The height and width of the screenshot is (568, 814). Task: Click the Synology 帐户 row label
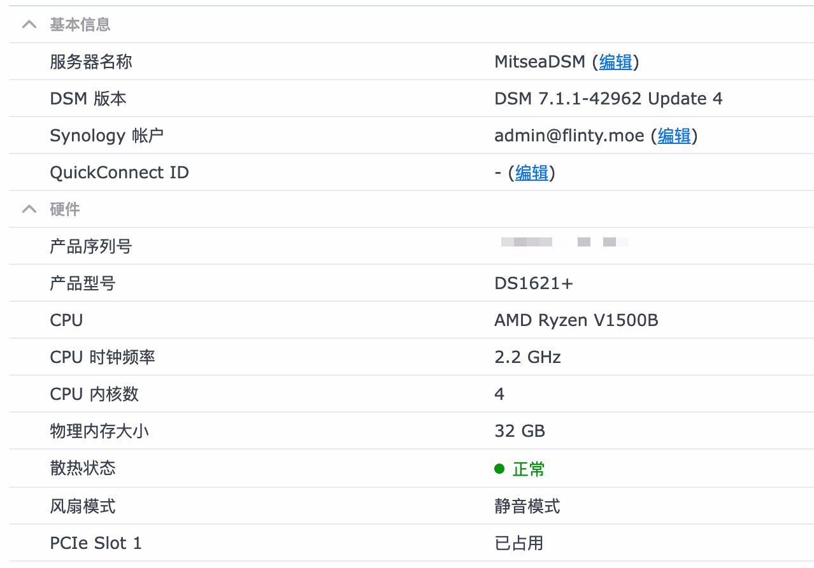click(107, 136)
